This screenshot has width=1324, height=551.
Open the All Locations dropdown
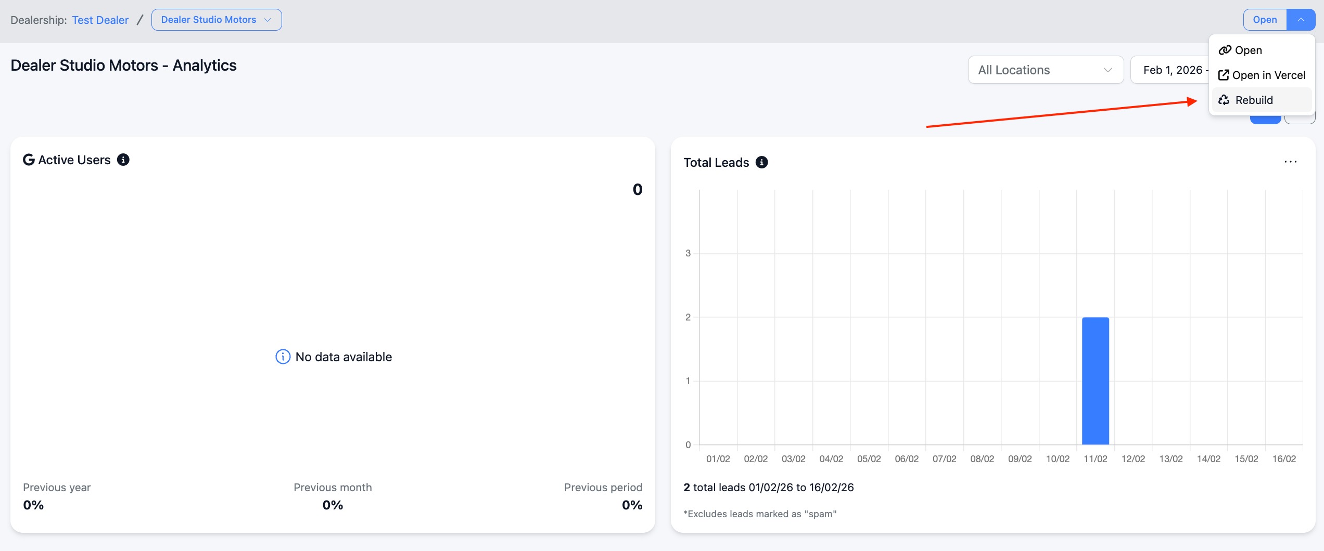1045,70
